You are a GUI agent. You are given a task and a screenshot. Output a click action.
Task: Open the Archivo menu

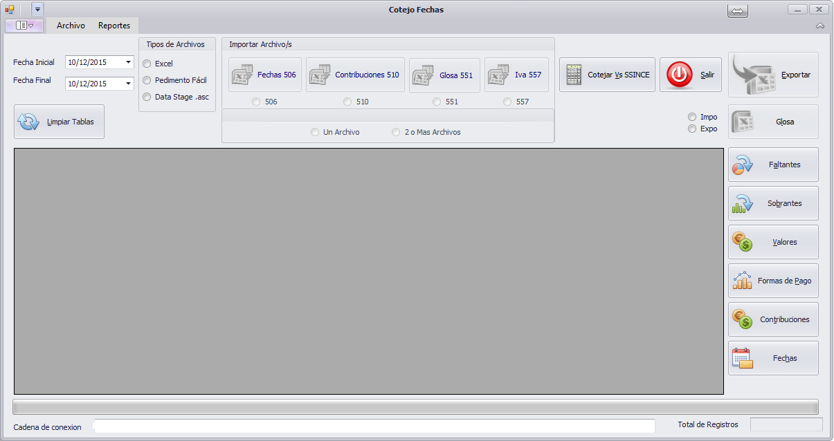71,26
